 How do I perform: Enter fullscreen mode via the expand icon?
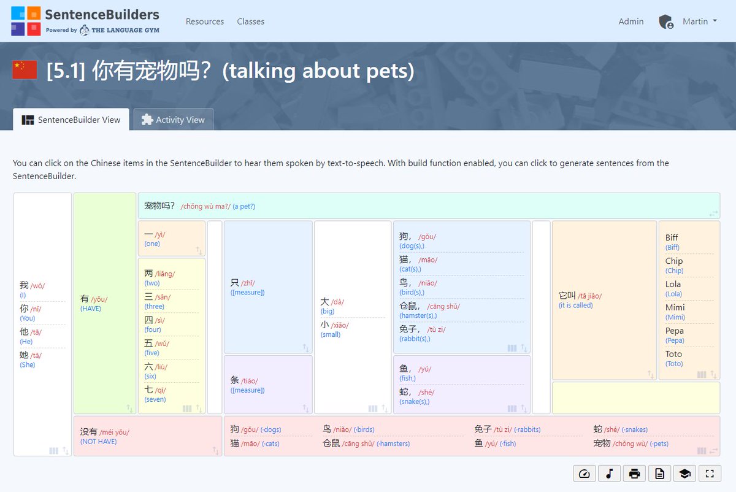[x=710, y=473]
